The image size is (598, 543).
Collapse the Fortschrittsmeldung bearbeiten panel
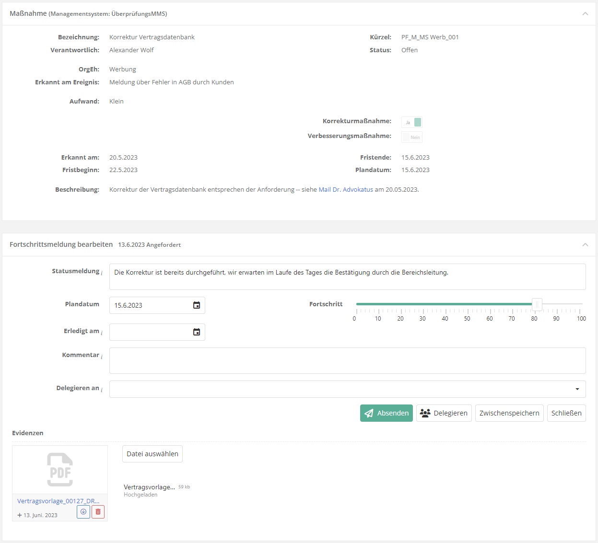[585, 244]
